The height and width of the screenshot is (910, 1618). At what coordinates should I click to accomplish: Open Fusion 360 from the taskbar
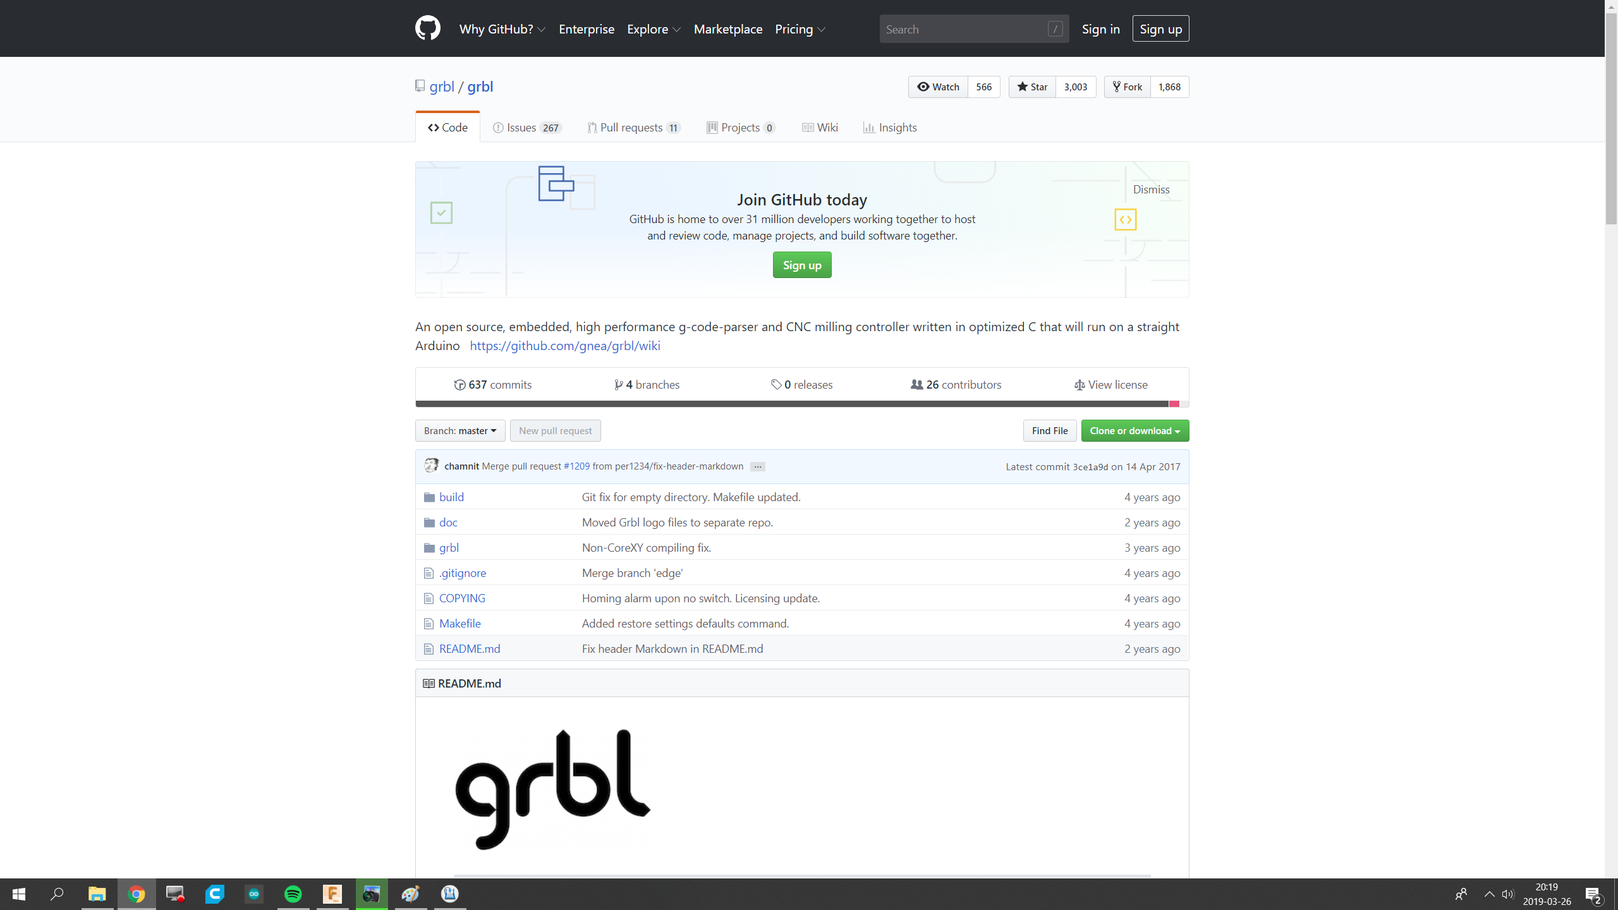332,894
